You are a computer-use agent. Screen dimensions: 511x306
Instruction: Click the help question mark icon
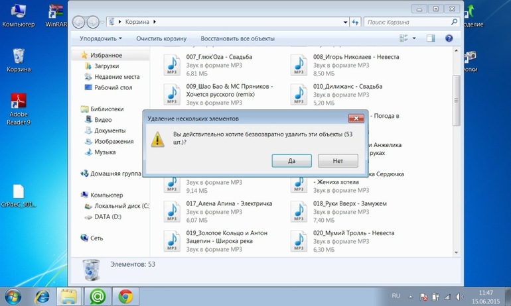point(449,38)
